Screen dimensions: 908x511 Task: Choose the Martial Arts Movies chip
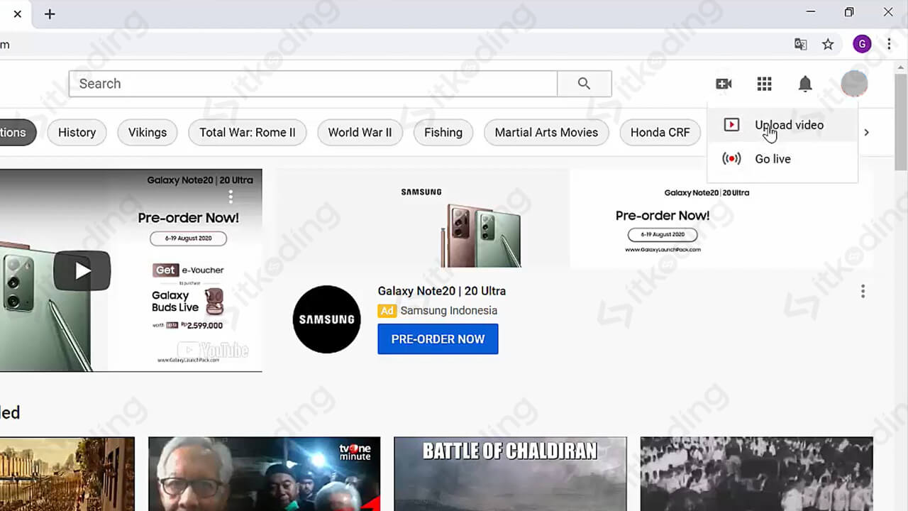(546, 132)
